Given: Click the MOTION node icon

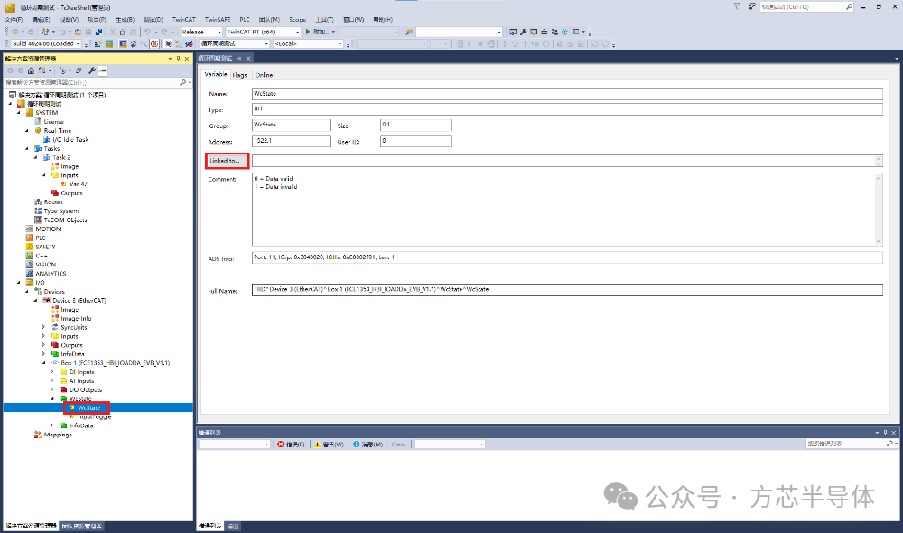Looking at the screenshot, I should point(30,229).
